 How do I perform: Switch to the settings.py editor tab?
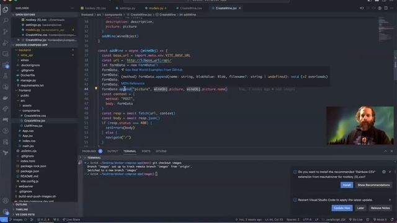(127, 8)
